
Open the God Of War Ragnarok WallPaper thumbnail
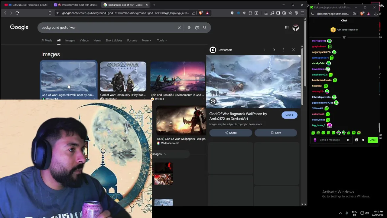click(68, 77)
